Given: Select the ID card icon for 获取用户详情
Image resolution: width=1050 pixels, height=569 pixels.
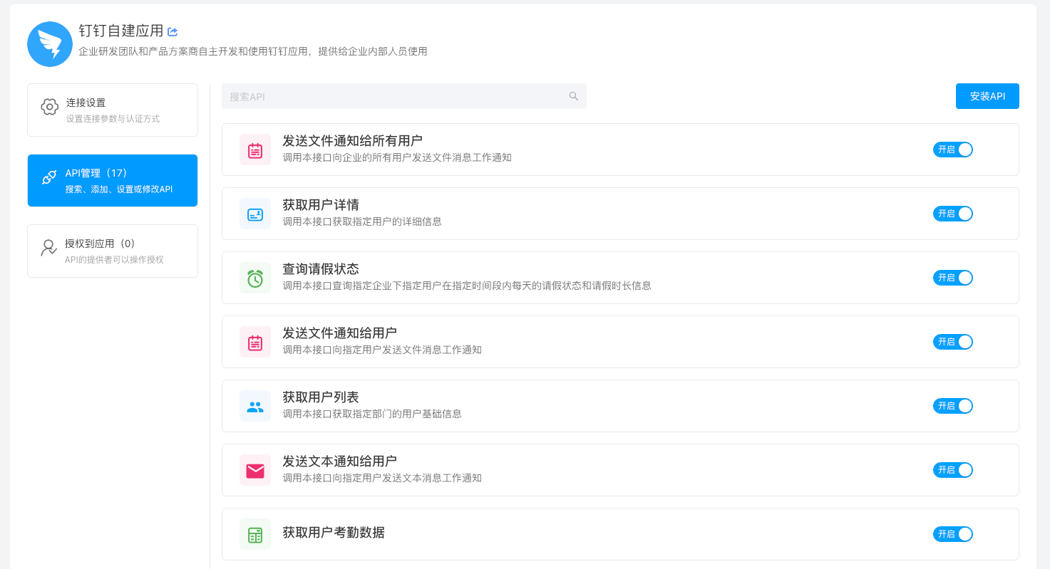Looking at the screenshot, I should (254, 213).
